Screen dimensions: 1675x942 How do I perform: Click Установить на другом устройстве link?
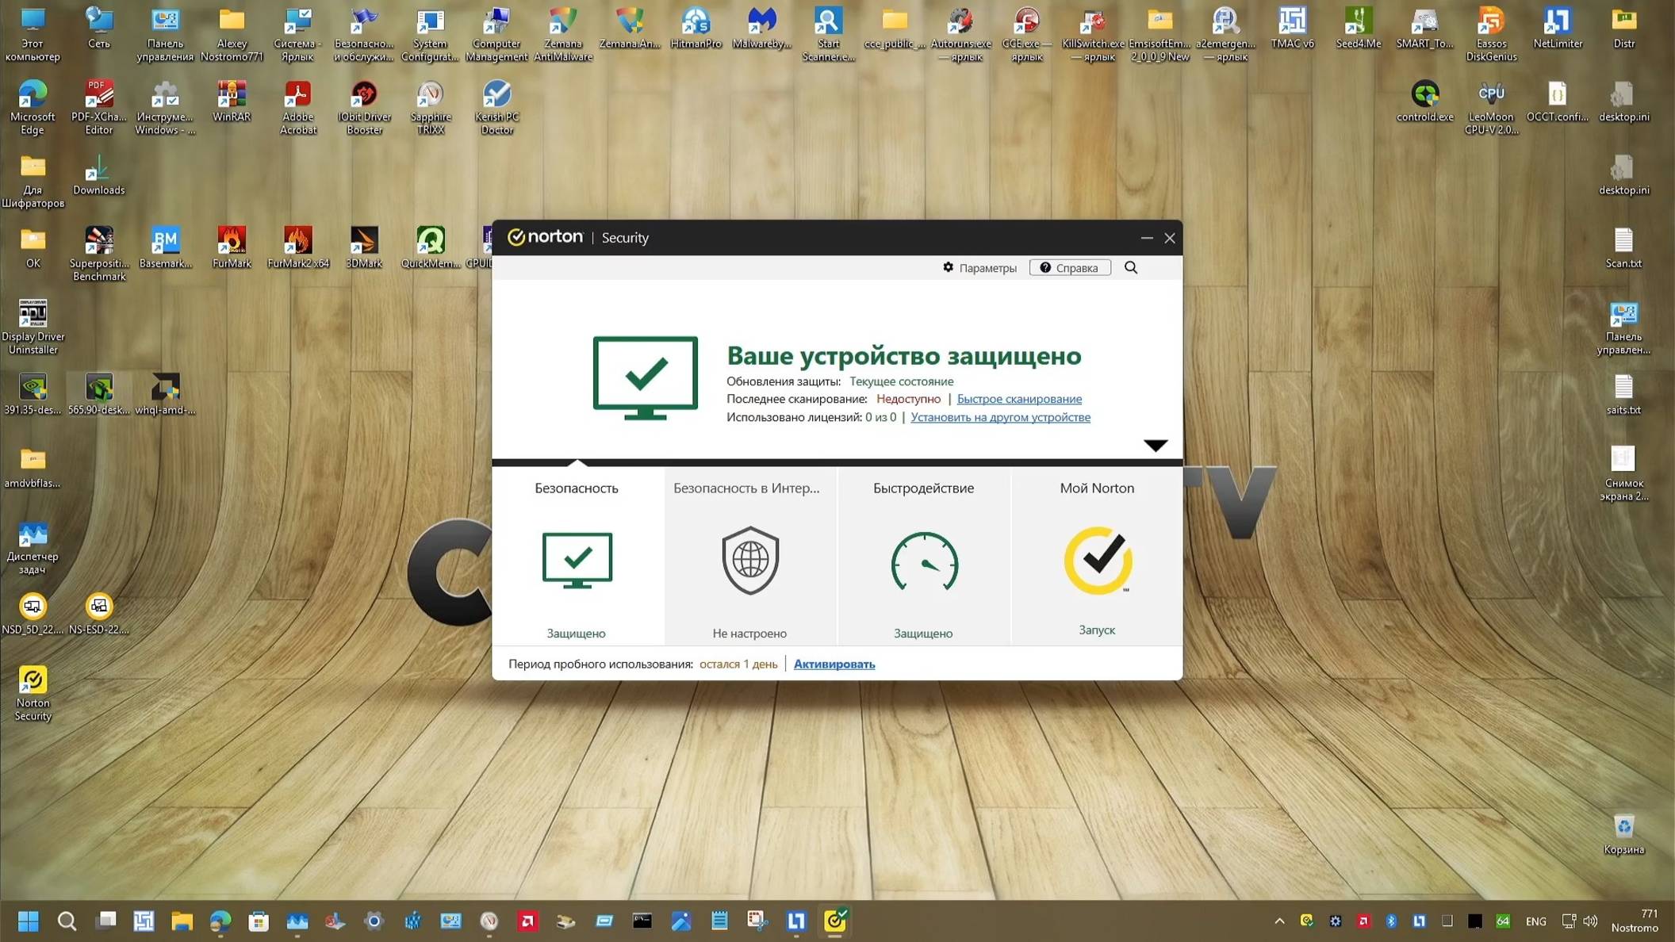point(1000,417)
